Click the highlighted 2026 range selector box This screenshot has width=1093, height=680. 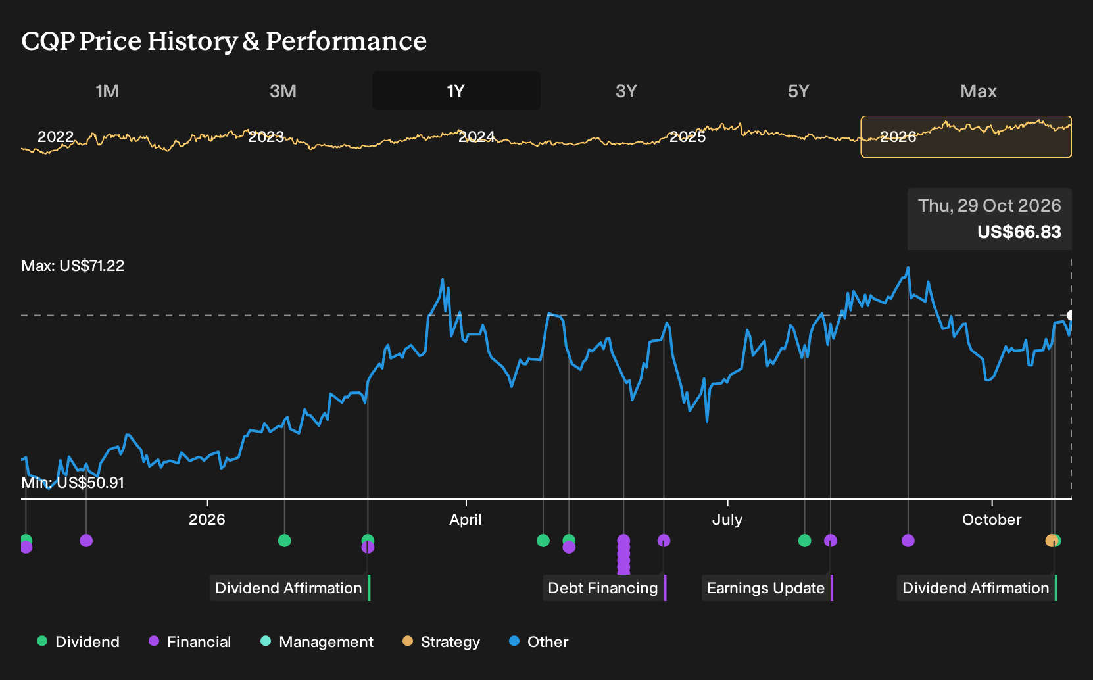click(966, 137)
